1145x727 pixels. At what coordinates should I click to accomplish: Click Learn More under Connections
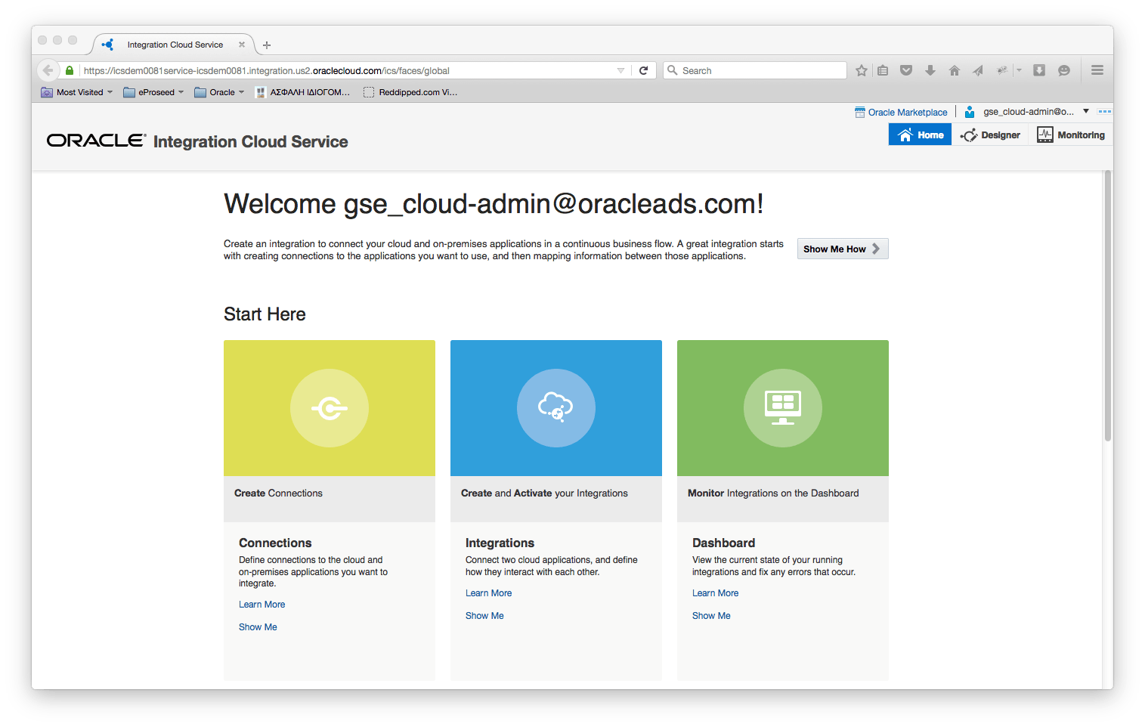tap(262, 605)
